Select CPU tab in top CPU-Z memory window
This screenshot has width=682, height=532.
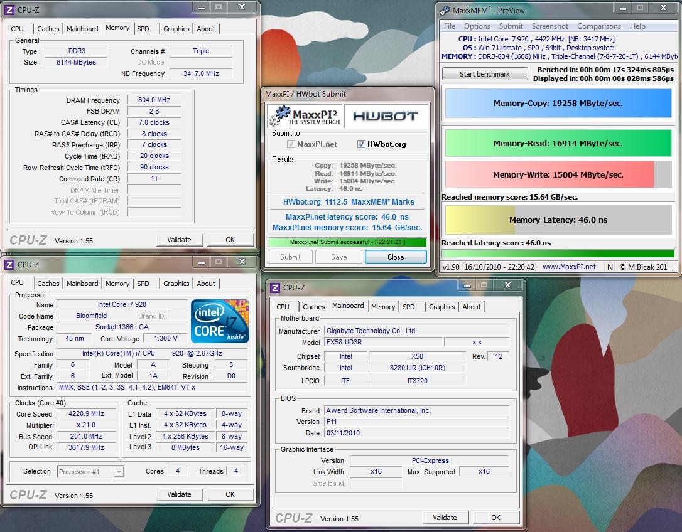tap(18, 29)
